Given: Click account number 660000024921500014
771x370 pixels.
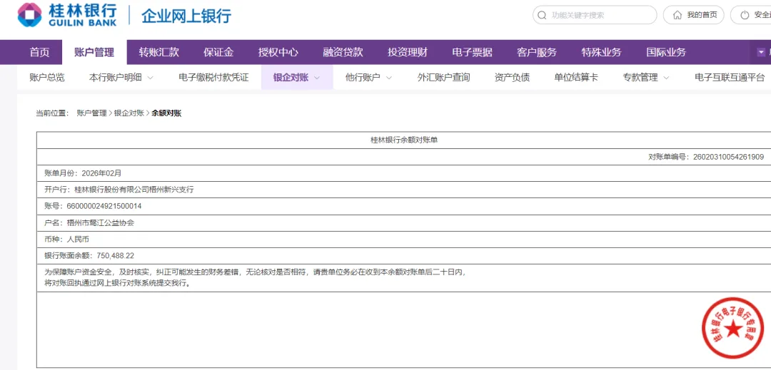Looking at the screenshot, I should [x=104, y=206].
